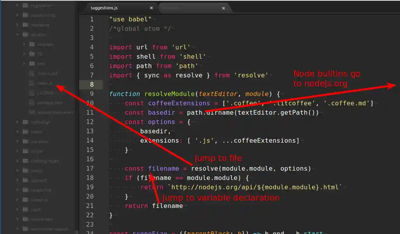Click the folder icon next to example

pos(32,44)
